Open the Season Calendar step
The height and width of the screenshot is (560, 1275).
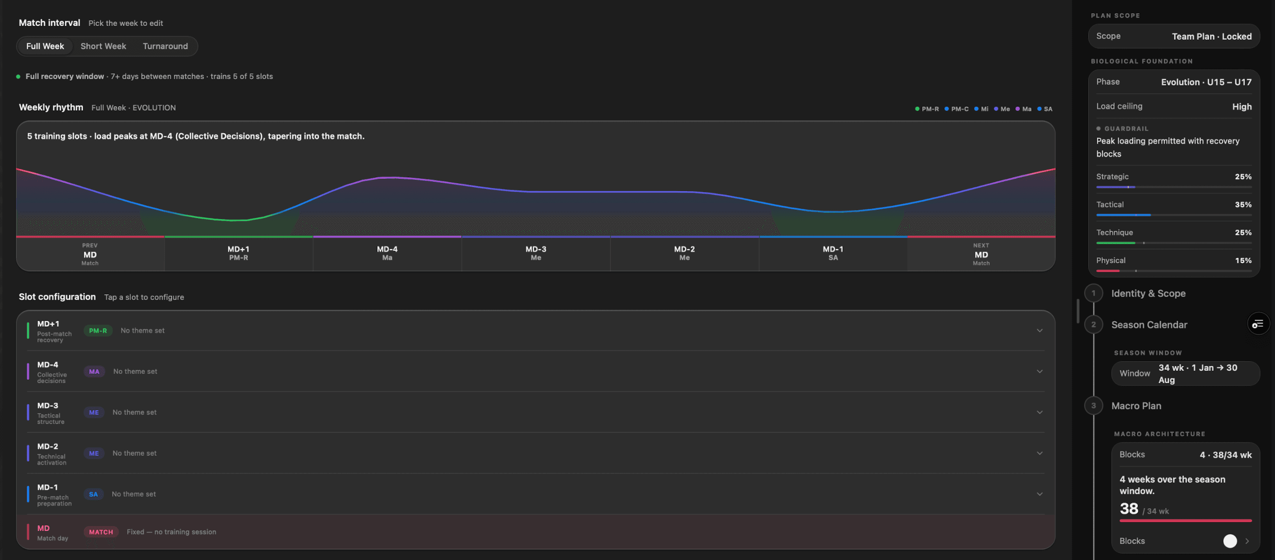tap(1149, 325)
